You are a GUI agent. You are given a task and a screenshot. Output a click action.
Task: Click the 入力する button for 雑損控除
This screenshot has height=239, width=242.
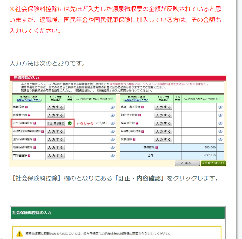point(55,107)
